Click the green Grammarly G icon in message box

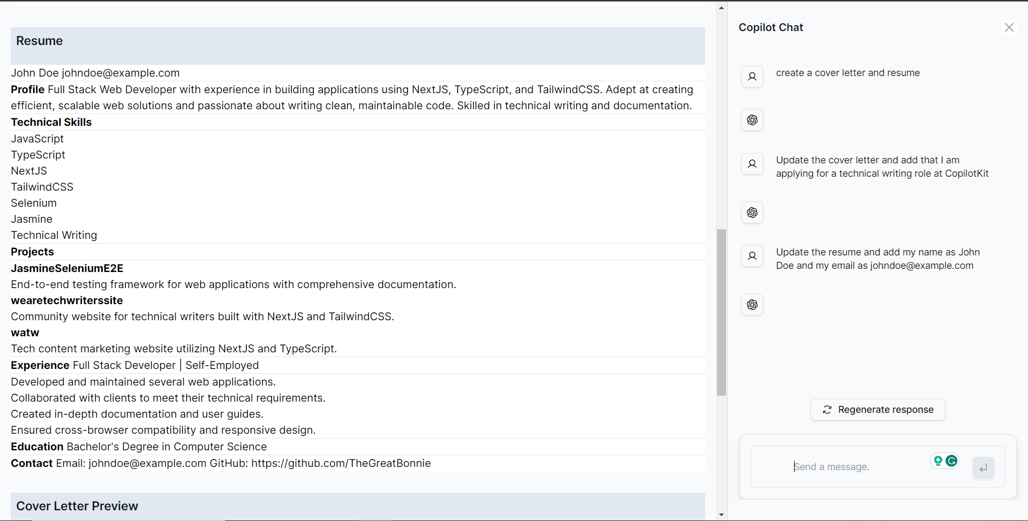click(x=951, y=460)
